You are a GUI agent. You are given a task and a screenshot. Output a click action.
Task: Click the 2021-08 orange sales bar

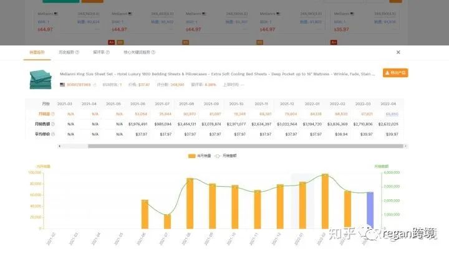[x=190, y=204]
